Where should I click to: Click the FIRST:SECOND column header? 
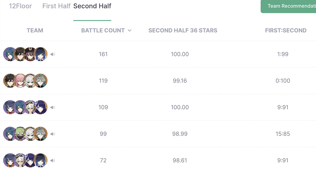point(286,30)
